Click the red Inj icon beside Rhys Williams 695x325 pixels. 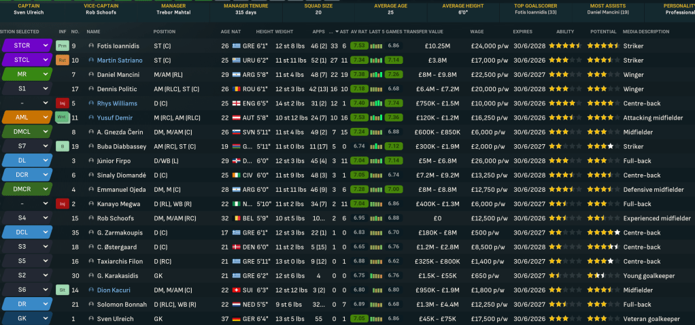coord(63,103)
